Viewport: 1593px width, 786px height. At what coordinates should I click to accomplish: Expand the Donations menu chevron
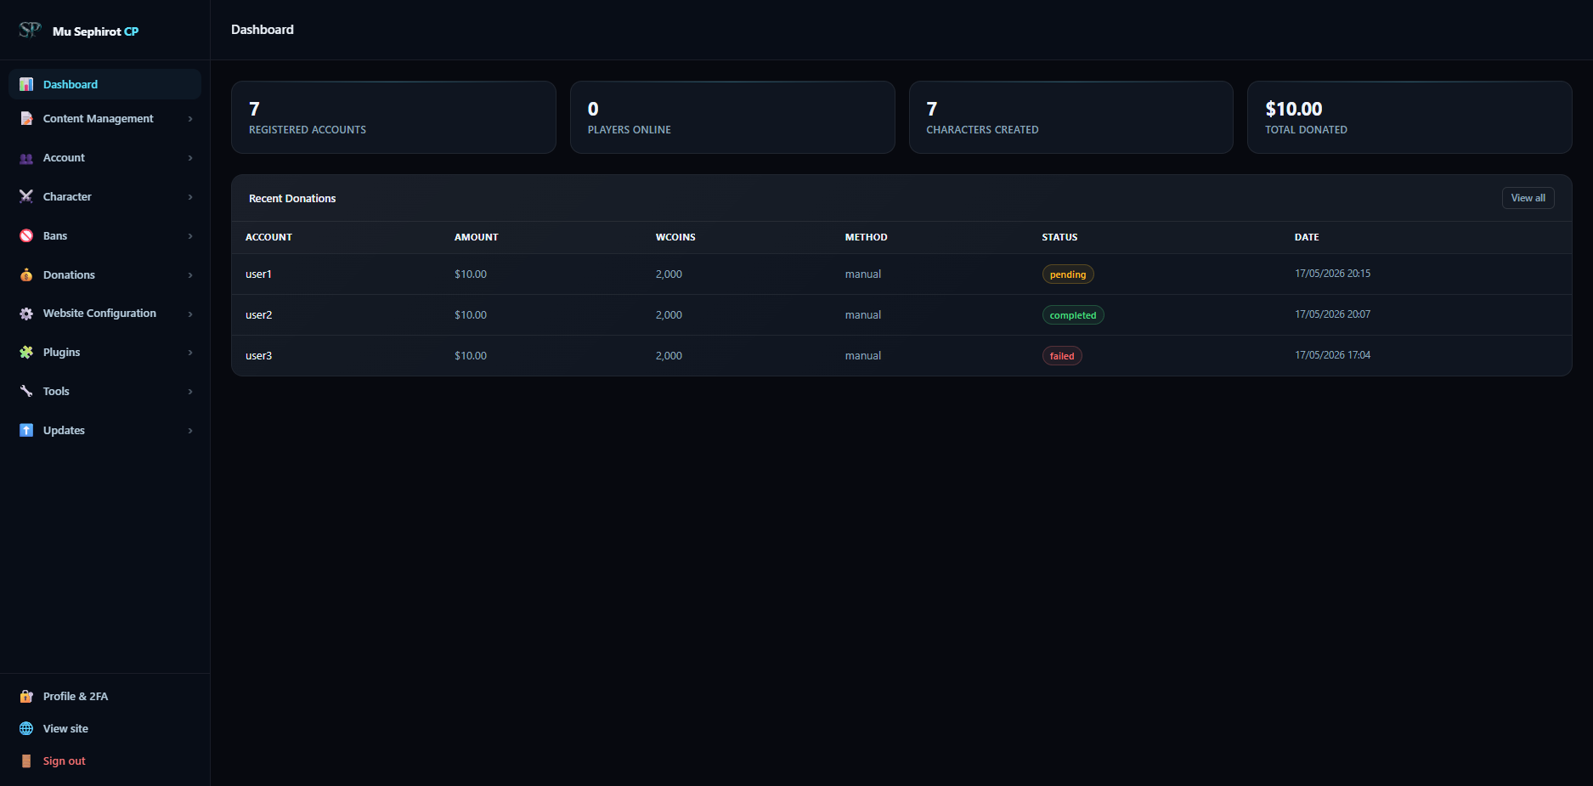[190, 275]
